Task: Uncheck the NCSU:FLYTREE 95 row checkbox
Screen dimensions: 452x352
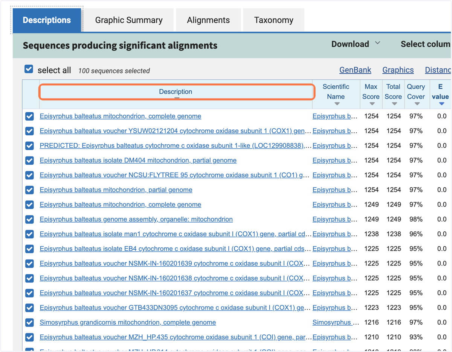Action: [30, 175]
